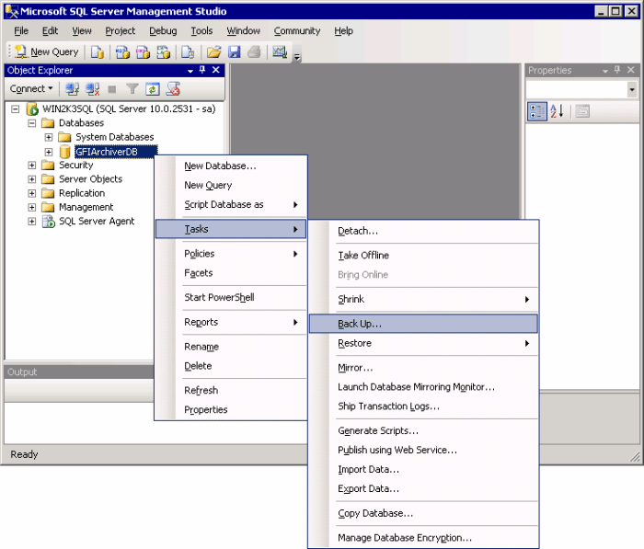The image size is (644, 549).
Task: Open the Restore submenu
Action: click(423, 343)
